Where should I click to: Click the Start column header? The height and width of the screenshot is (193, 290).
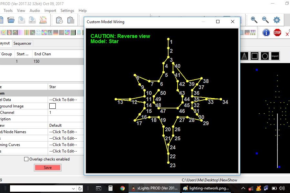[23, 54]
